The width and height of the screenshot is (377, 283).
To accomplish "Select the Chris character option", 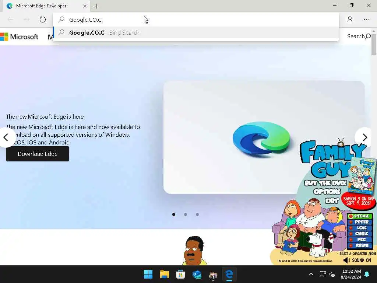I will point(360,233).
